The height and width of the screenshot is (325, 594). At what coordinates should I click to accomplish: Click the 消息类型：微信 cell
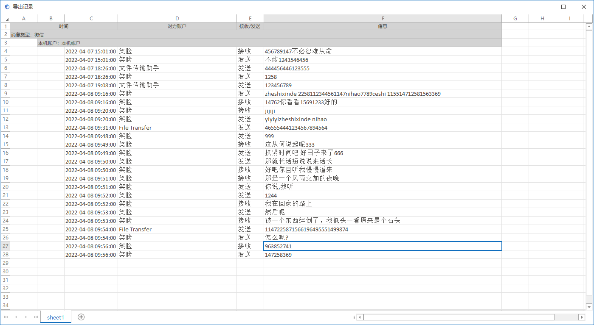(x=256, y=34)
